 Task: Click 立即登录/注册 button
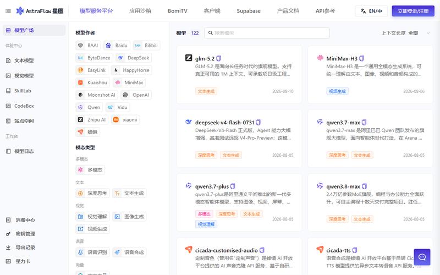(x=413, y=11)
